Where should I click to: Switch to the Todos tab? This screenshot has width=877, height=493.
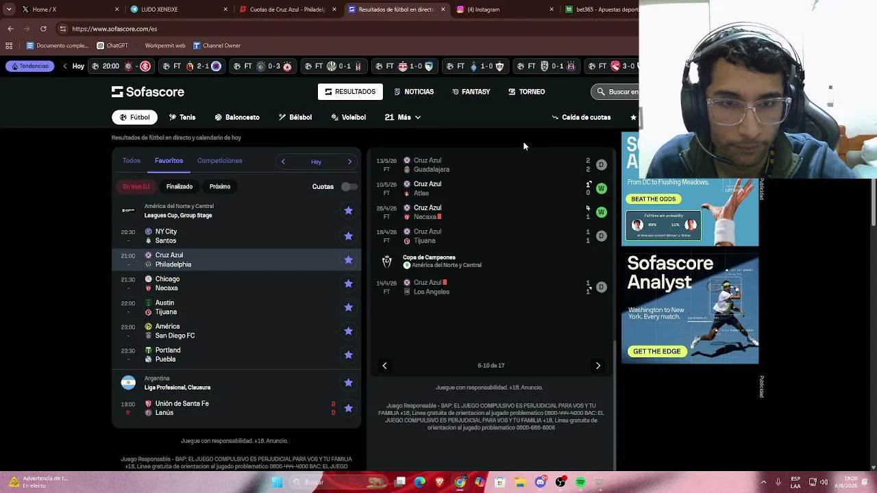pyautogui.click(x=132, y=161)
